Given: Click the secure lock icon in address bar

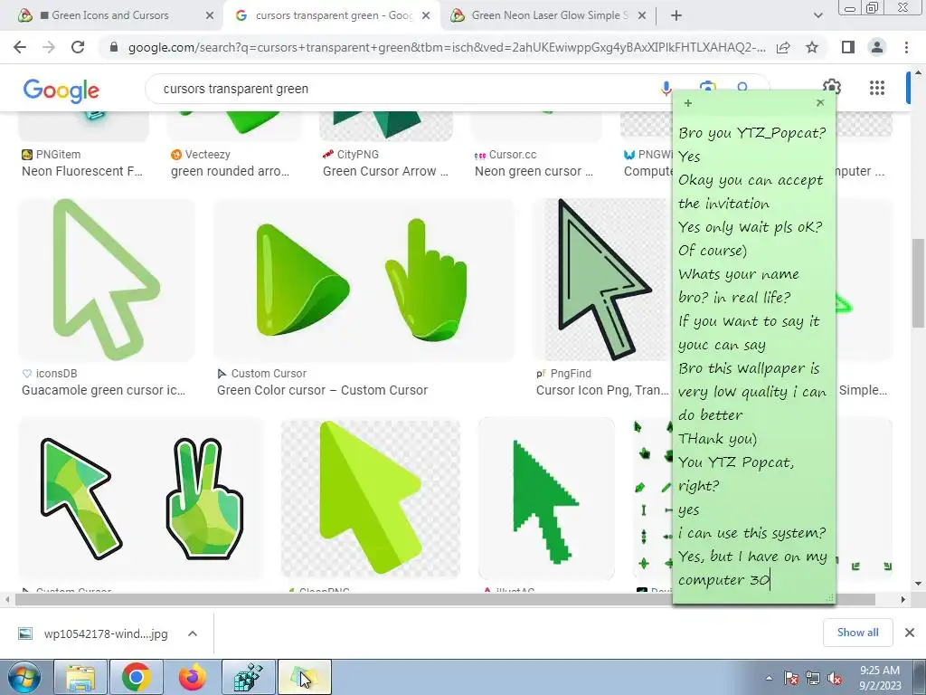Looking at the screenshot, I should [114, 47].
